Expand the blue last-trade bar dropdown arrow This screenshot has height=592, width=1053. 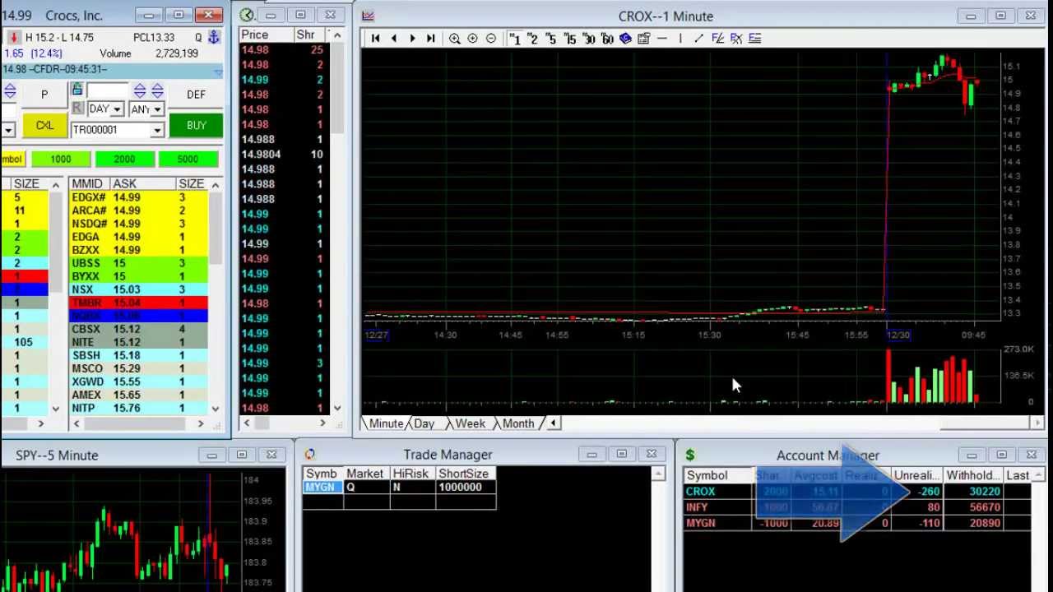[x=217, y=72]
